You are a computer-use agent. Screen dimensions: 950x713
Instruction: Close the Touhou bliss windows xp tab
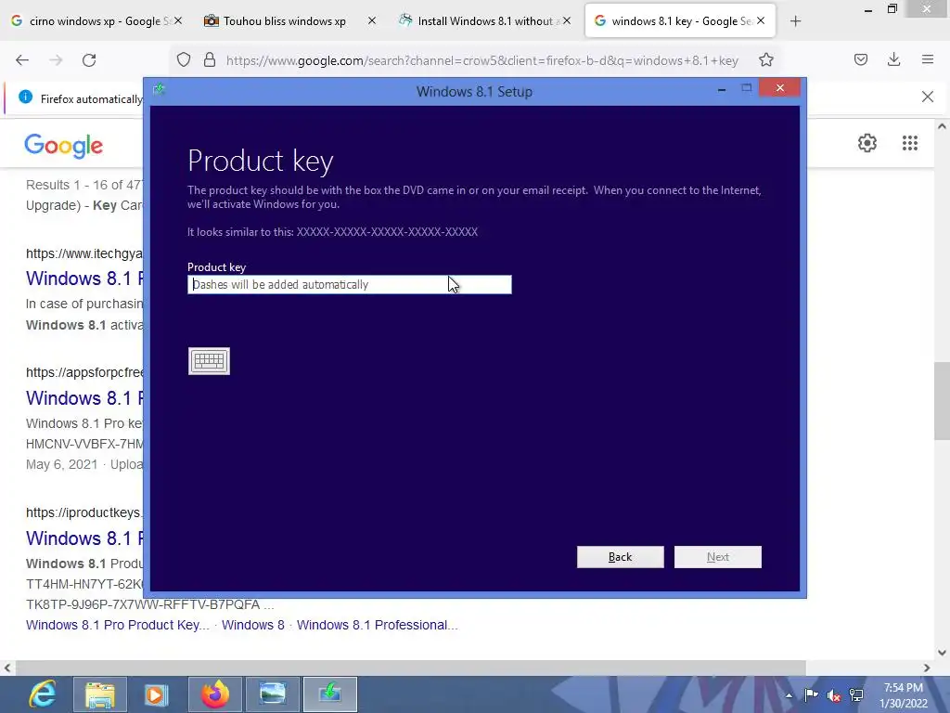(372, 21)
